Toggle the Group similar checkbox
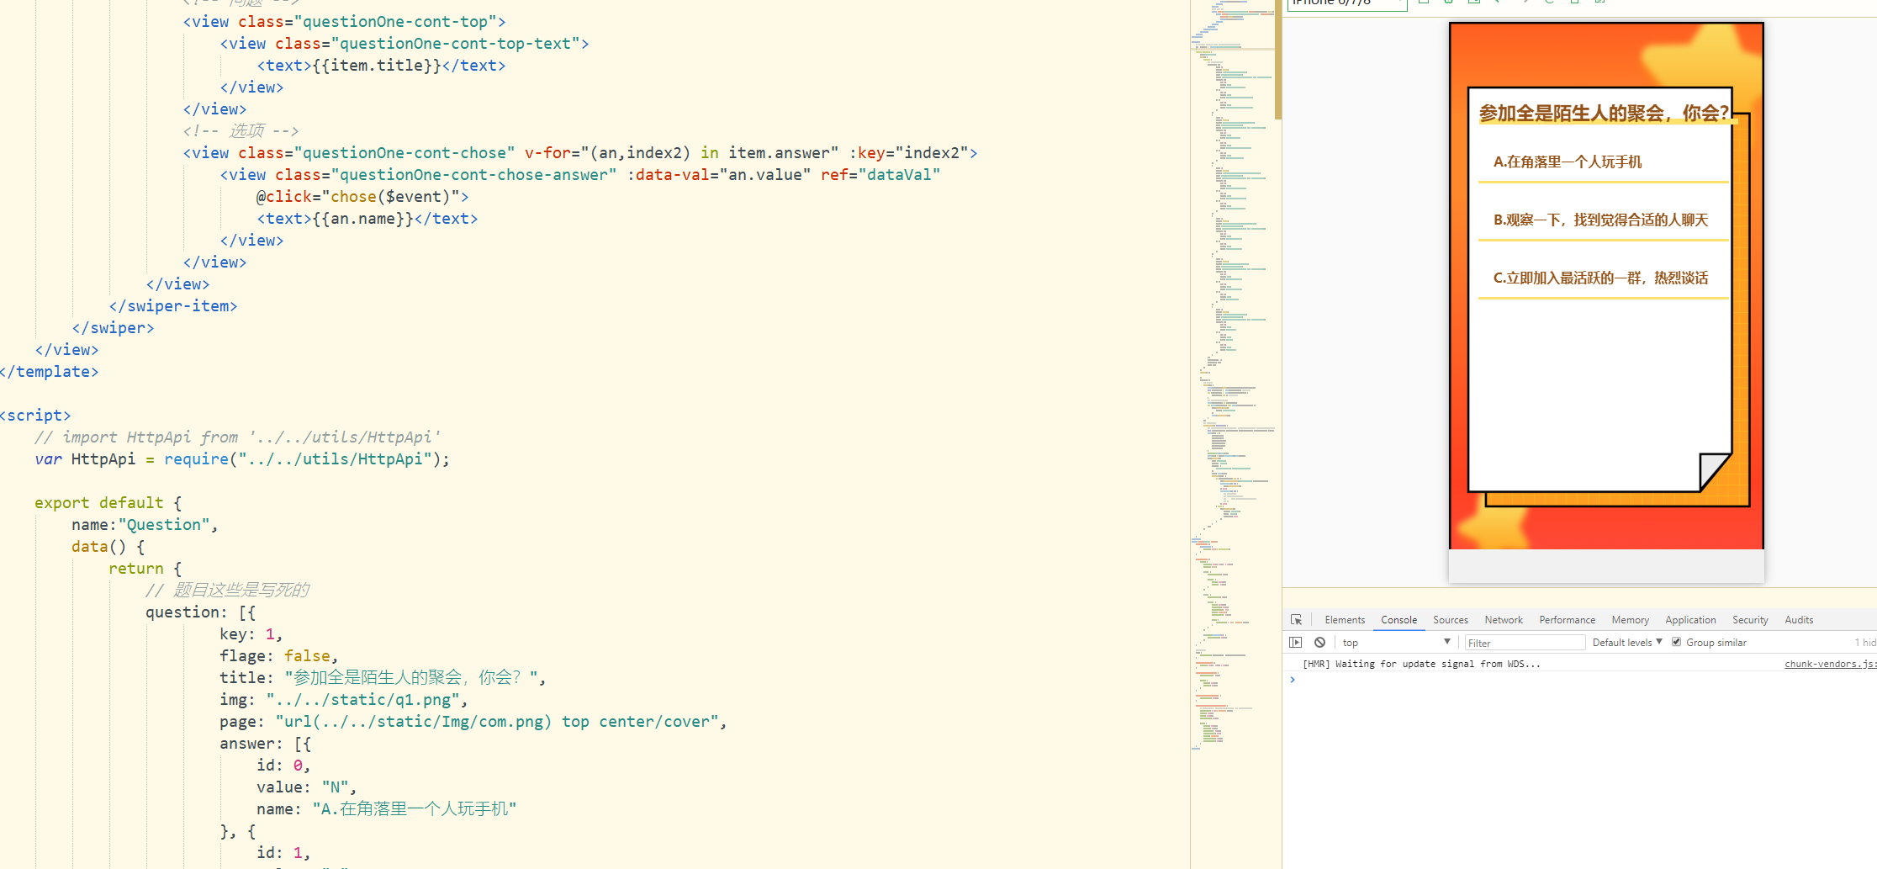1877x869 pixels. [x=1676, y=643]
